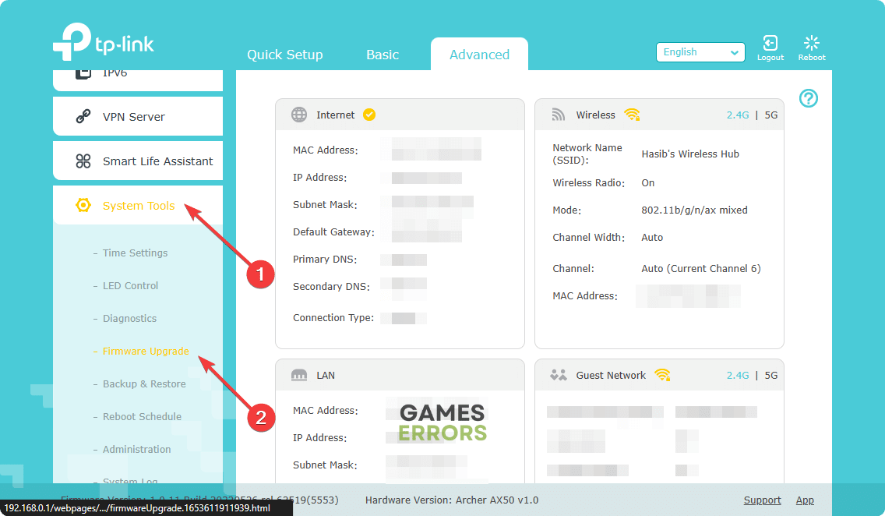Click the LAN panel title
The height and width of the screenshot is (516, 885).
(326, 376)
